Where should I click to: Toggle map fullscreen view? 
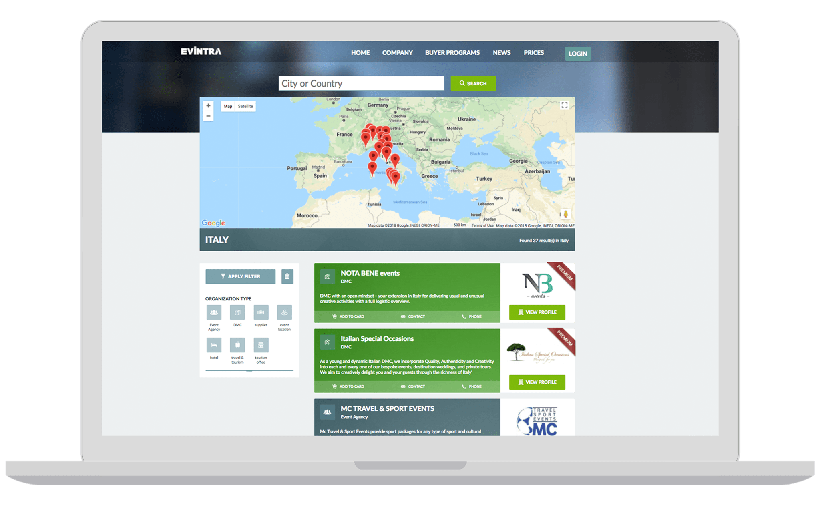point(564,105)
